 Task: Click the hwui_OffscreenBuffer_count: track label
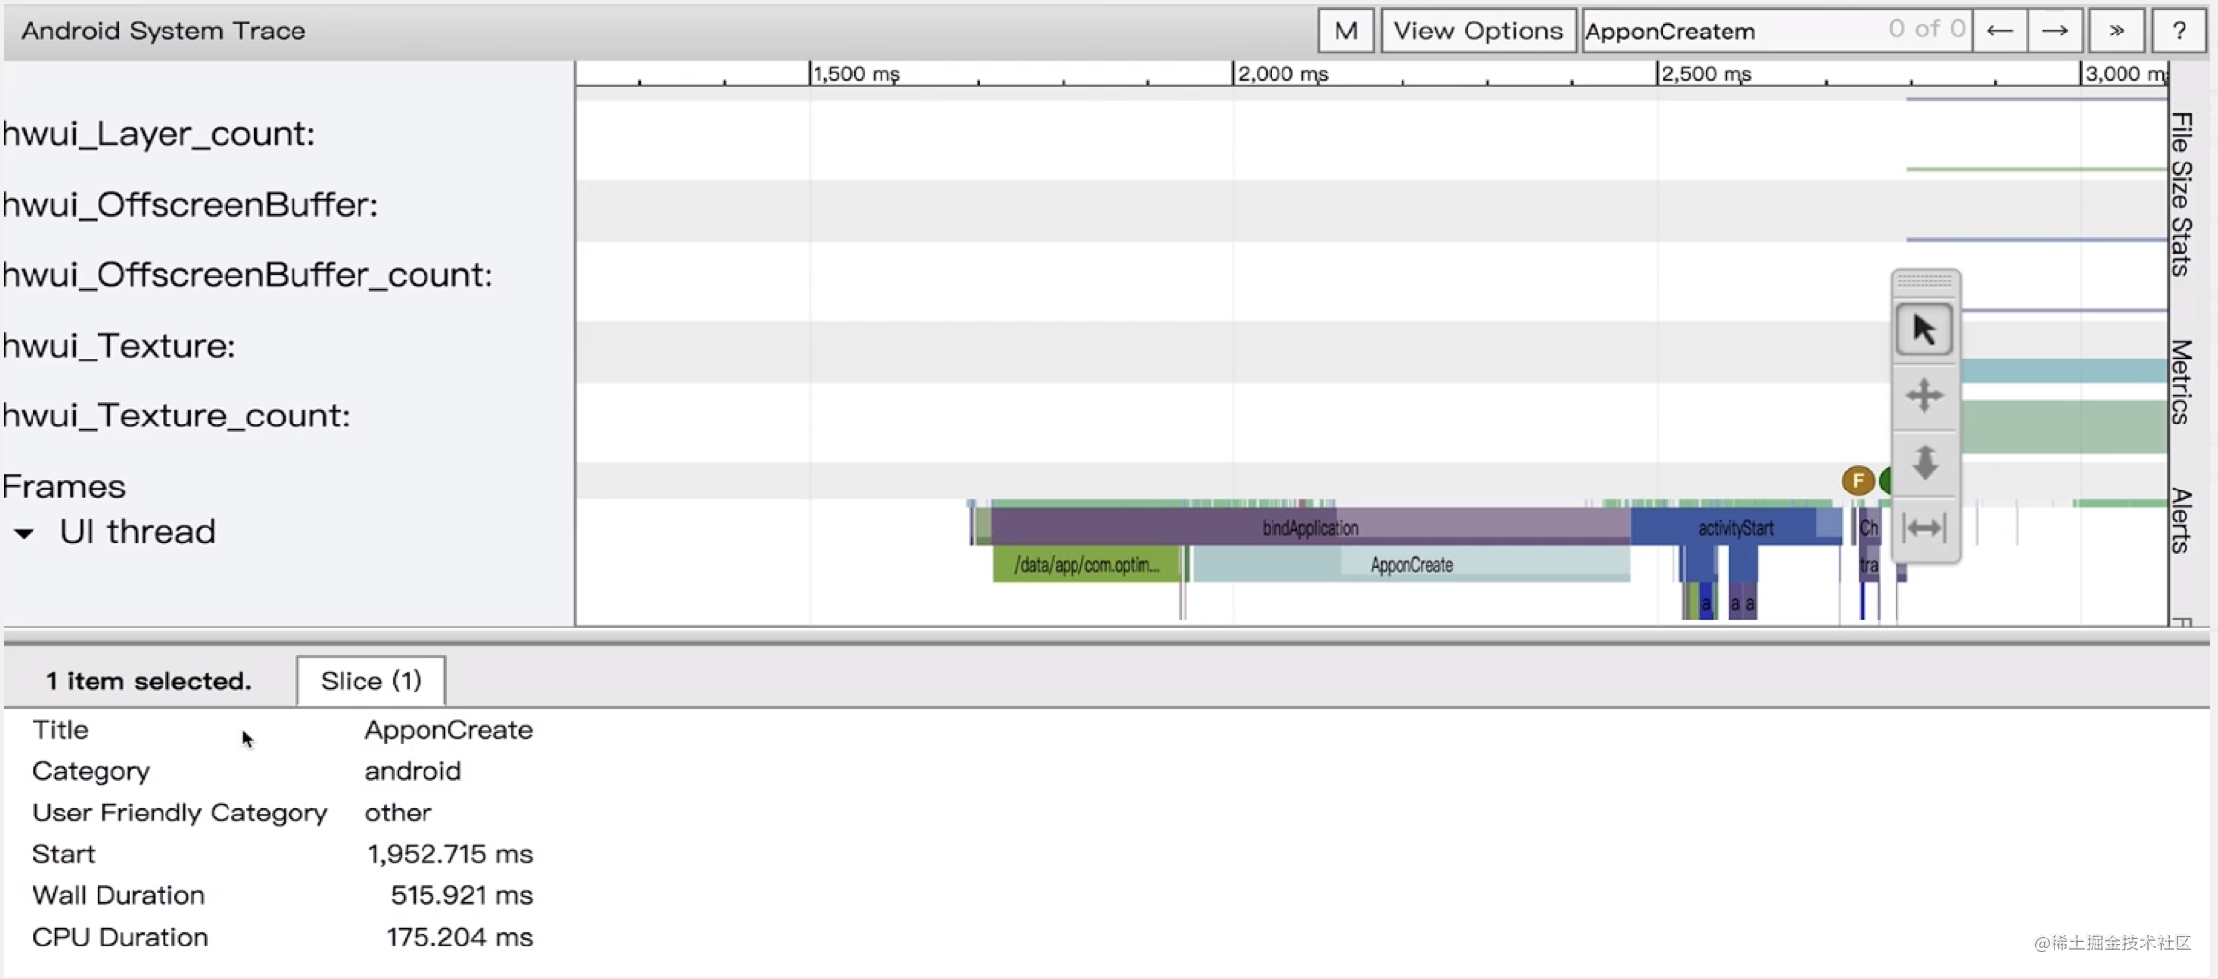point(247,275)
